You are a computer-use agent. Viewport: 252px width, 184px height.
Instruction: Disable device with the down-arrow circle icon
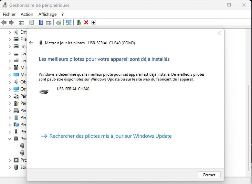94,22
